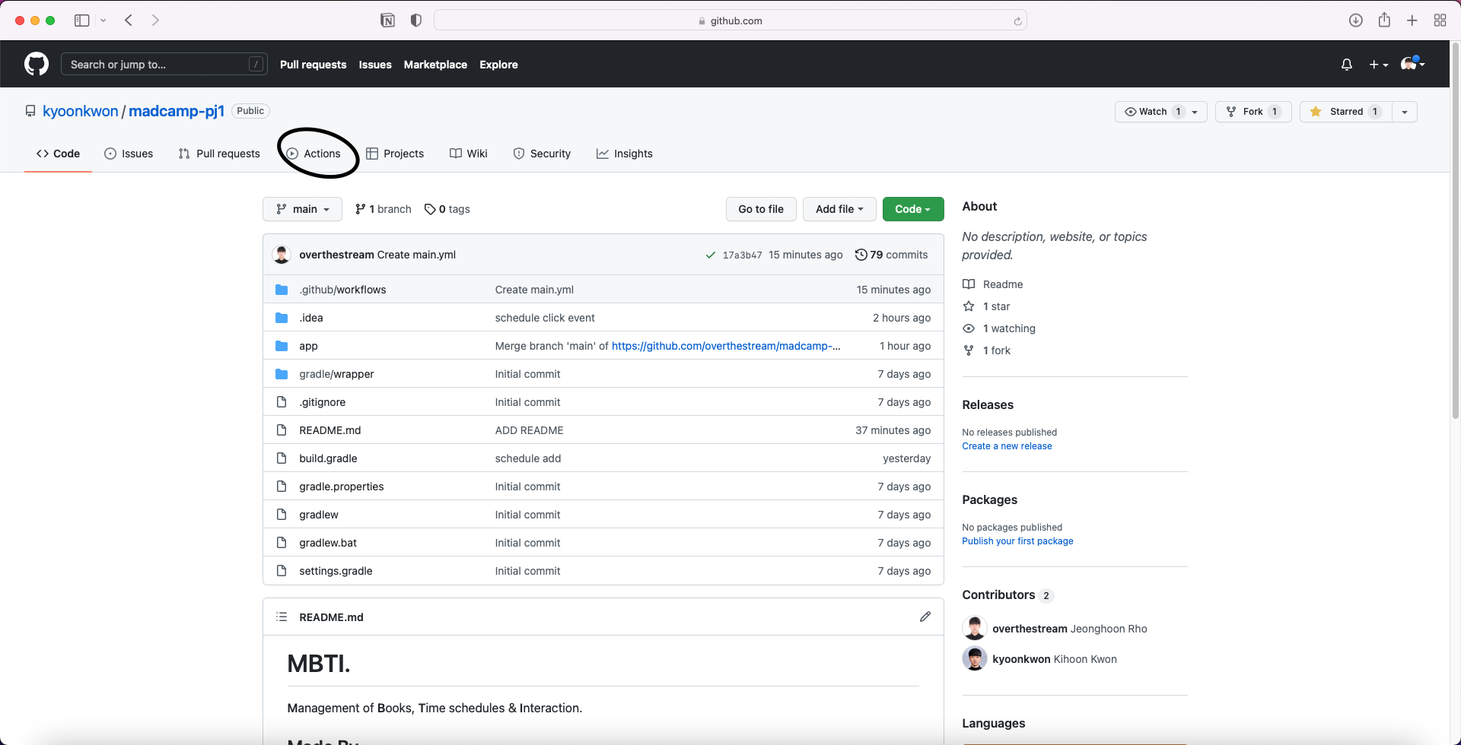This screenshot has width=1461, height=745.
Task: Open the Add file dropdown
Action: click(x=839, y=209)
